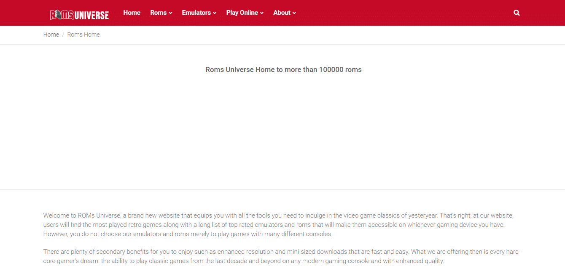Click the paragraph starting 'Welcome to ROMs Universe'
565x266 pixels.
[279, 225]
